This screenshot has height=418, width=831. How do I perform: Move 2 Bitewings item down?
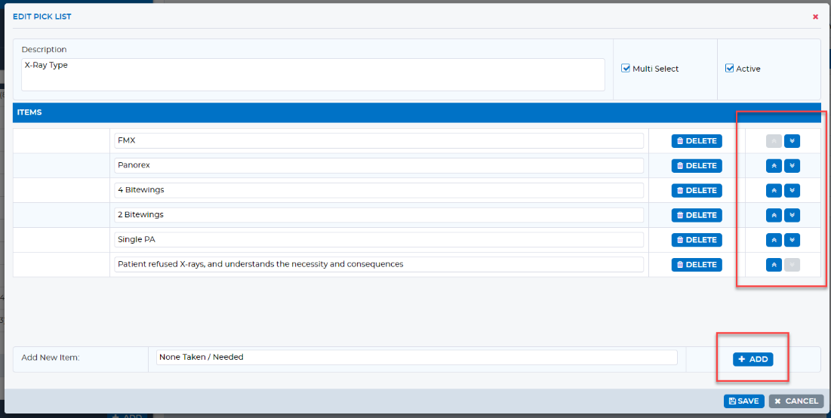[792, 215]
